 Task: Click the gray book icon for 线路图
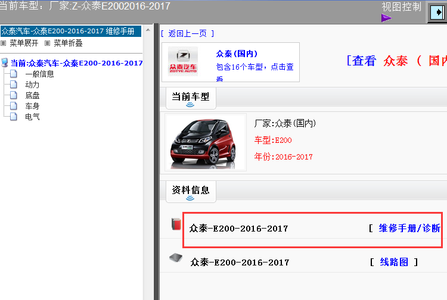tap(176, 258)
